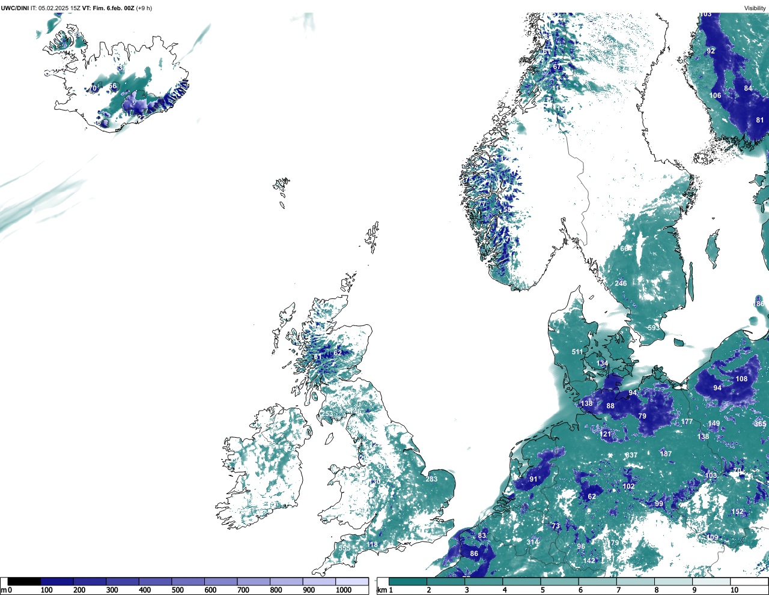Screen dimensions: 769x595
Task: Pick the black 0–100 m legend swatch
Action: coord(25,581)
